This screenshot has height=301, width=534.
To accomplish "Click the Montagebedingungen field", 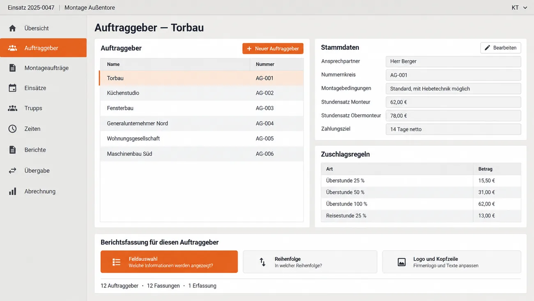I will [453, 88].
